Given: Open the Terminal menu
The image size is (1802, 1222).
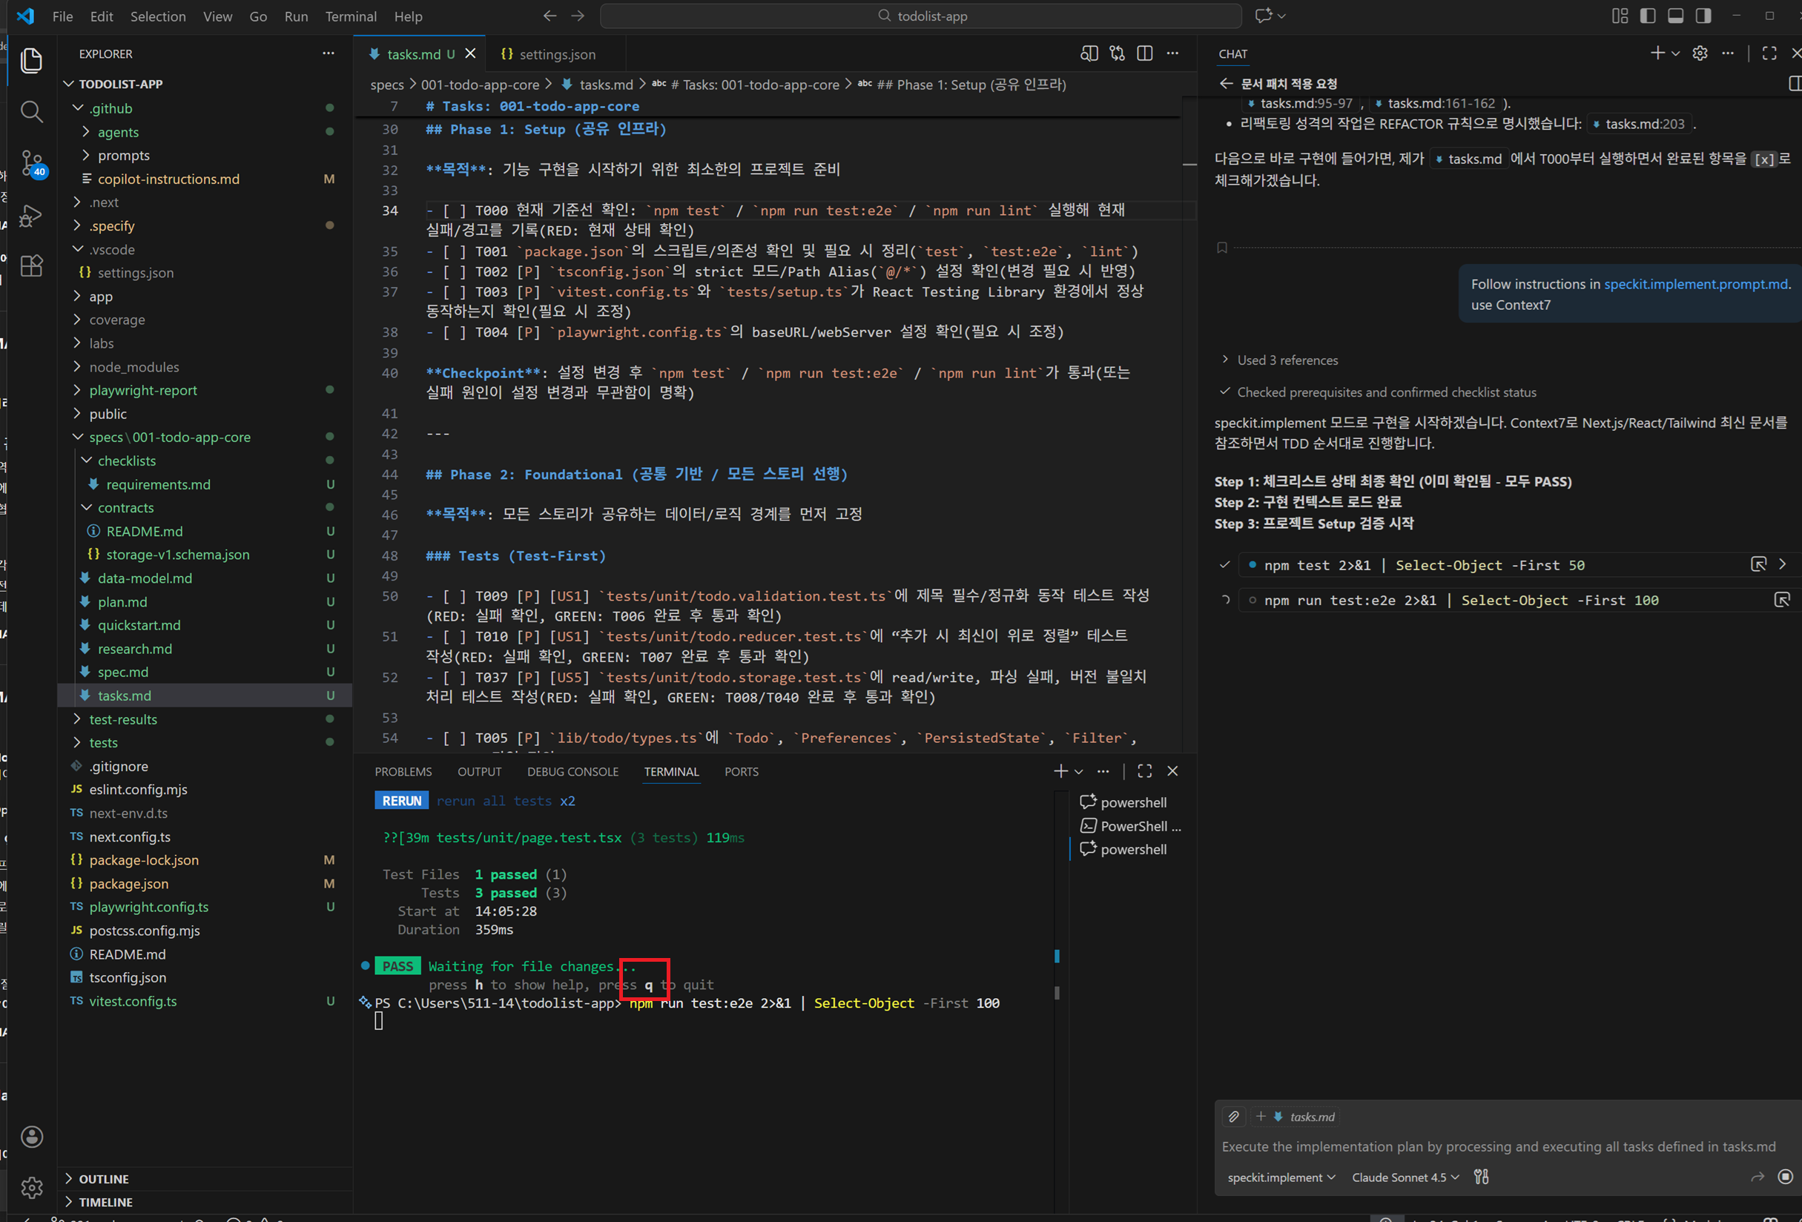Looking at the screenshot, I should coord(351,16).
